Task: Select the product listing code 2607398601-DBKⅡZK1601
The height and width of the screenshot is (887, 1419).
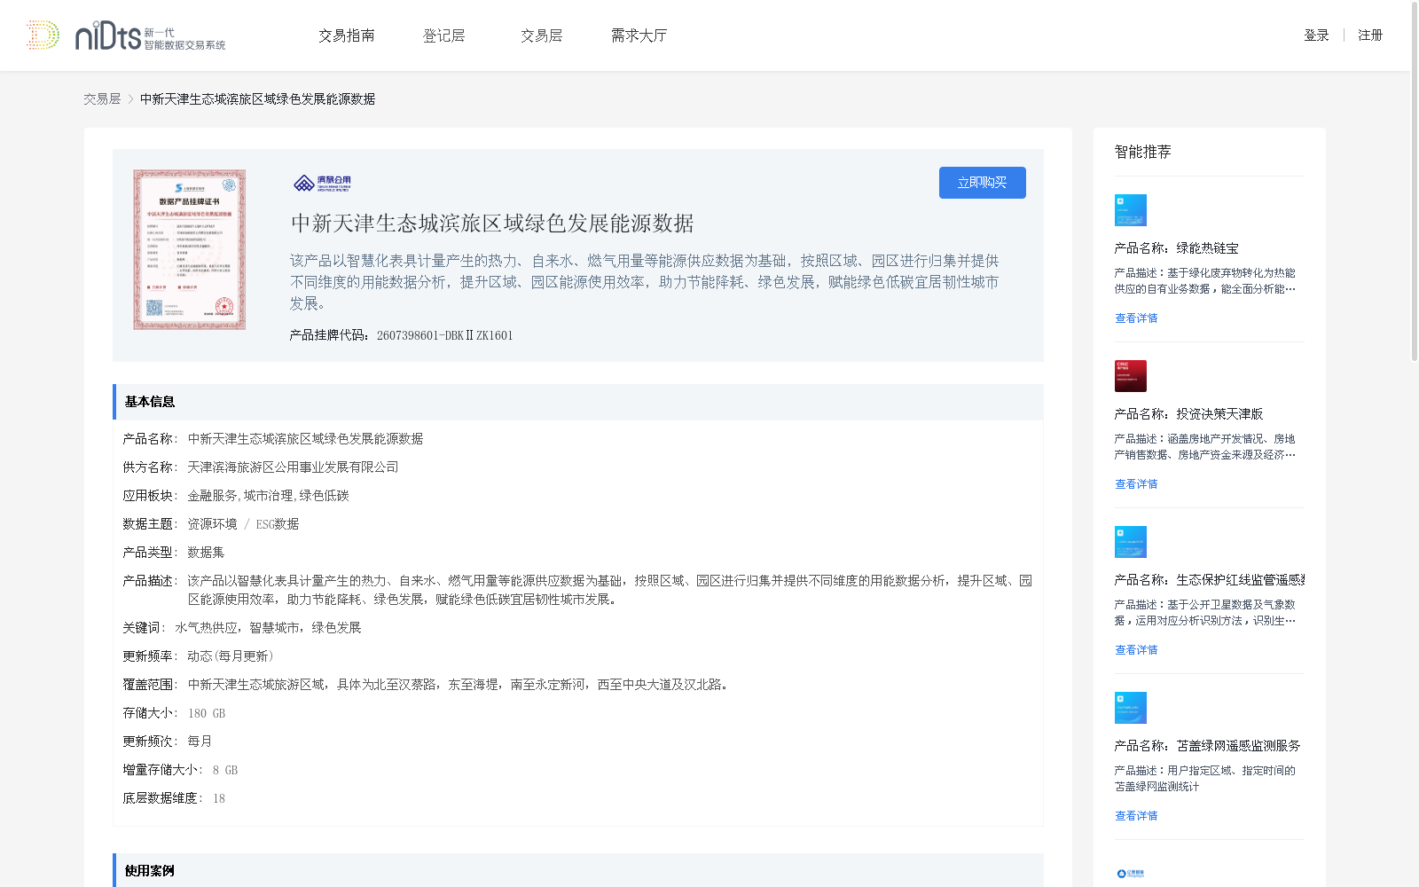Action: [x=444, y=335]
